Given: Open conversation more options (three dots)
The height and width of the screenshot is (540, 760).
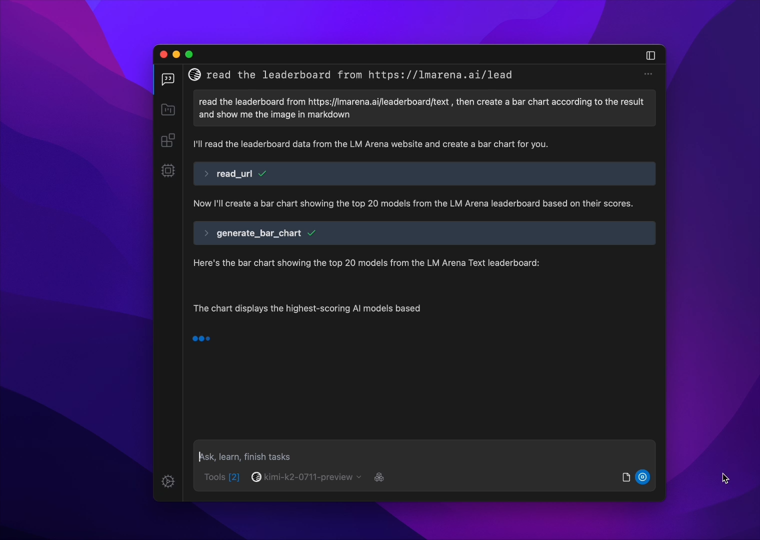Looking at the screenshot, I should pos(648,74).
